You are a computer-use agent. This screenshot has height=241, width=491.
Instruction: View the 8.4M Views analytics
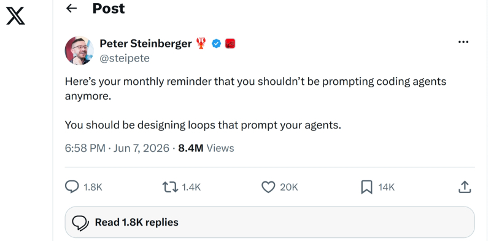point(206,148)
